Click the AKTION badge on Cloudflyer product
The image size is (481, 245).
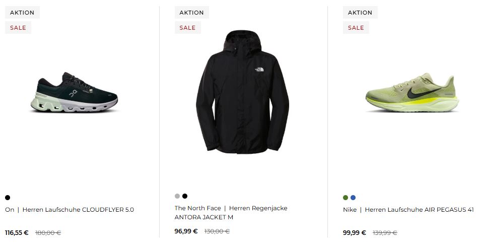point(22,13)
